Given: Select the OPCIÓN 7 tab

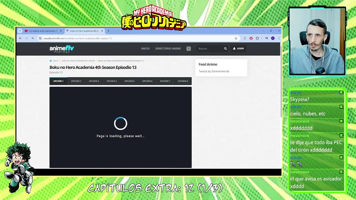Looking at the screenshot, I should tap(165, 81).
